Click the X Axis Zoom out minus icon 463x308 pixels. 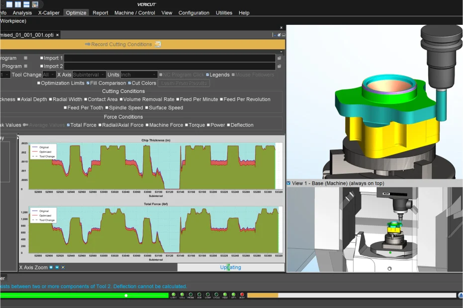pos(57,267)
